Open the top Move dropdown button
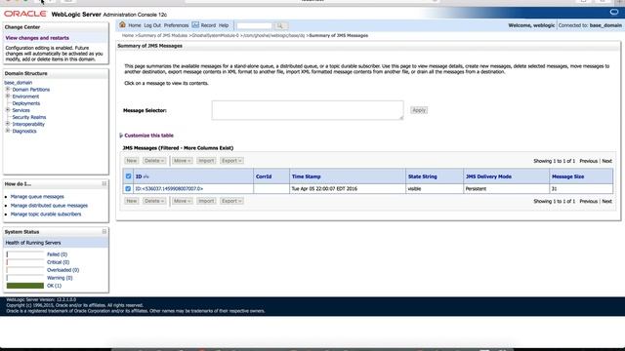Image resolution: width=625 pixels, height=351 pixels. (183, 161)
